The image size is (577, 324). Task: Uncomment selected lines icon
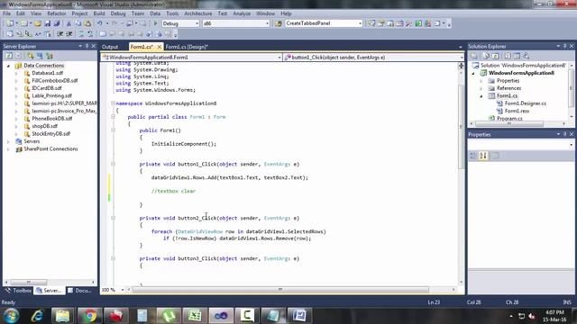(x=90, y=34)
